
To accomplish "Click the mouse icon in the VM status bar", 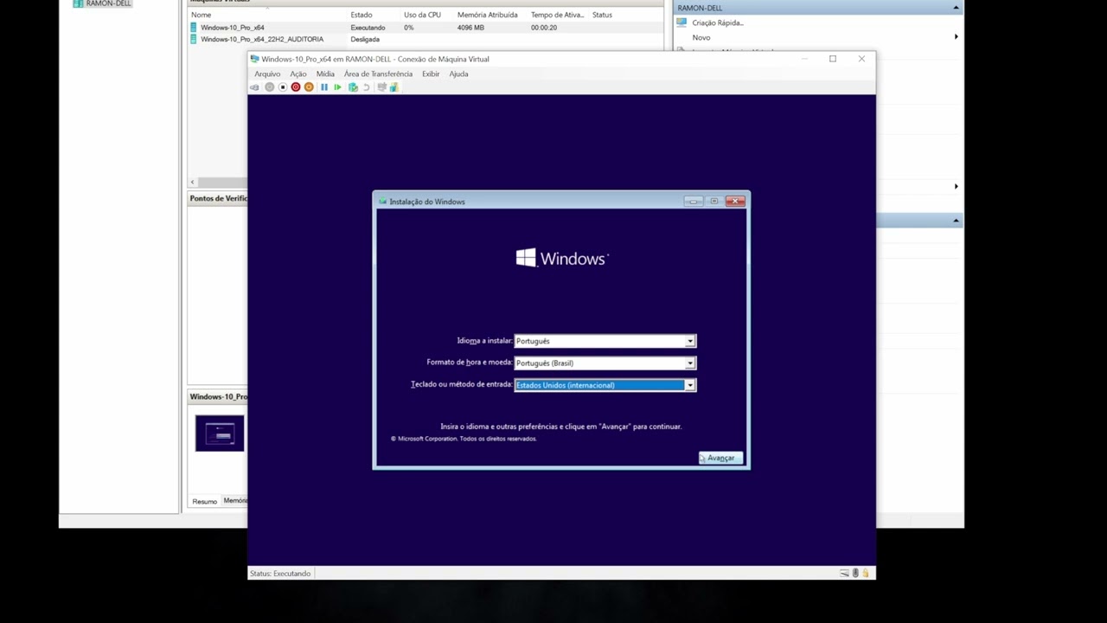I will click(855, 573).
